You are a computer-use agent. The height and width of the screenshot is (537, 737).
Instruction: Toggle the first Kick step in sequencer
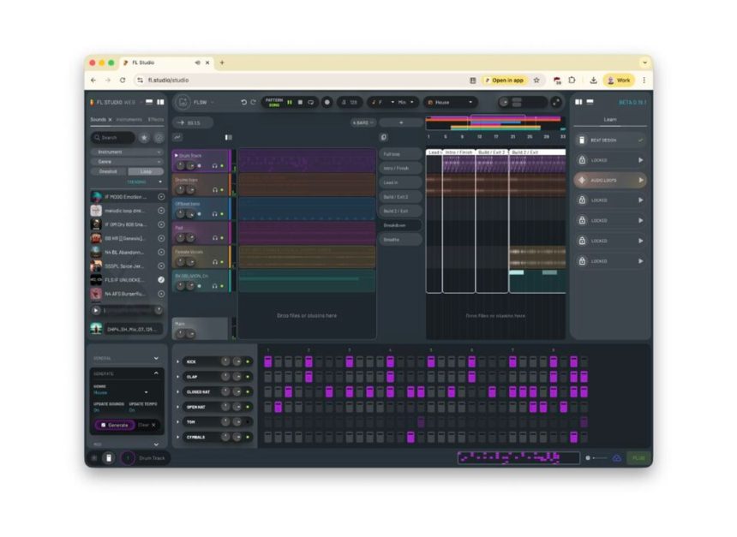point(268,361)
